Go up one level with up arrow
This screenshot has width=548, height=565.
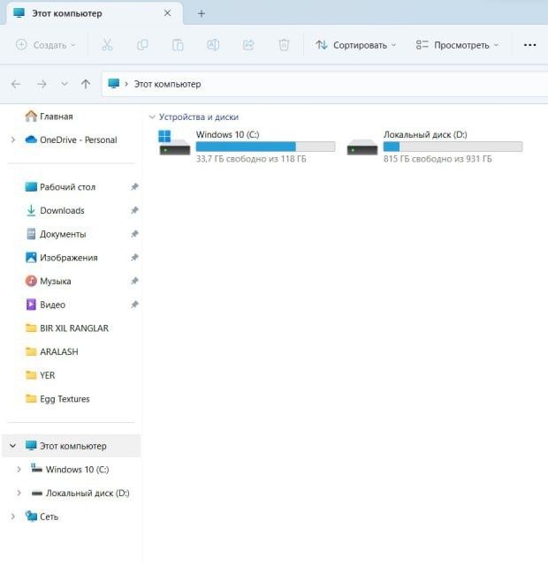tap(86, 85)
